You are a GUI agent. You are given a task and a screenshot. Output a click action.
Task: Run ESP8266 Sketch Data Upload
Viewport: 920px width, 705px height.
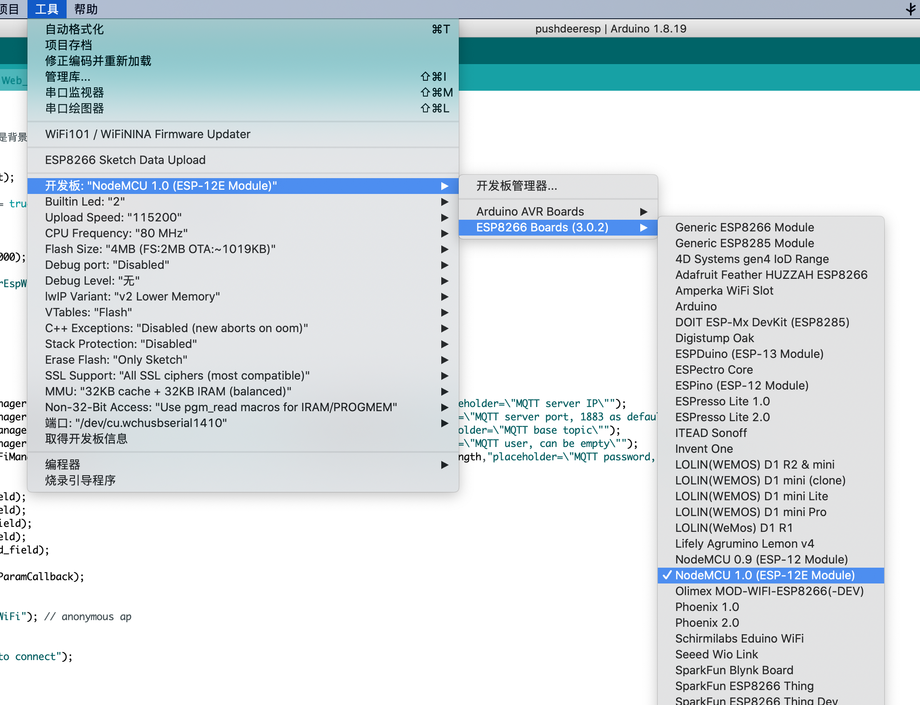(x=243, y=160)
